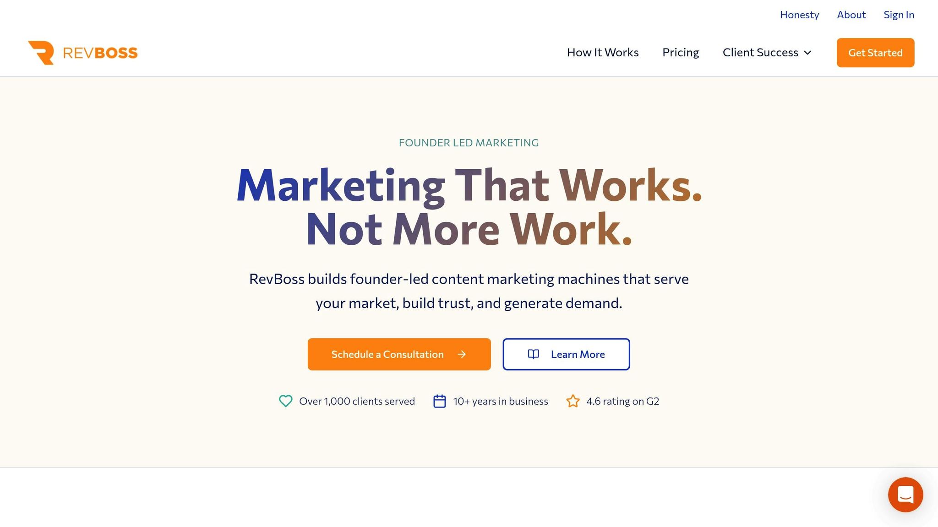Click the Learn More button label

[578, 354]
